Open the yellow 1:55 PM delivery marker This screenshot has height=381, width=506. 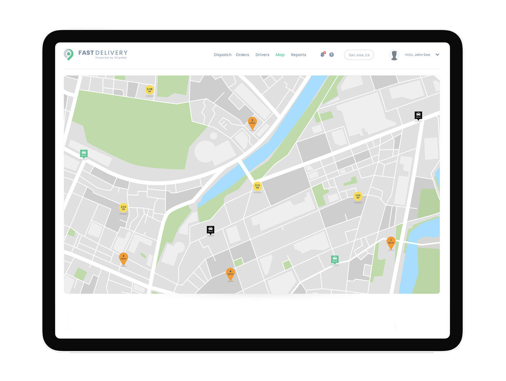pos(358,196)
